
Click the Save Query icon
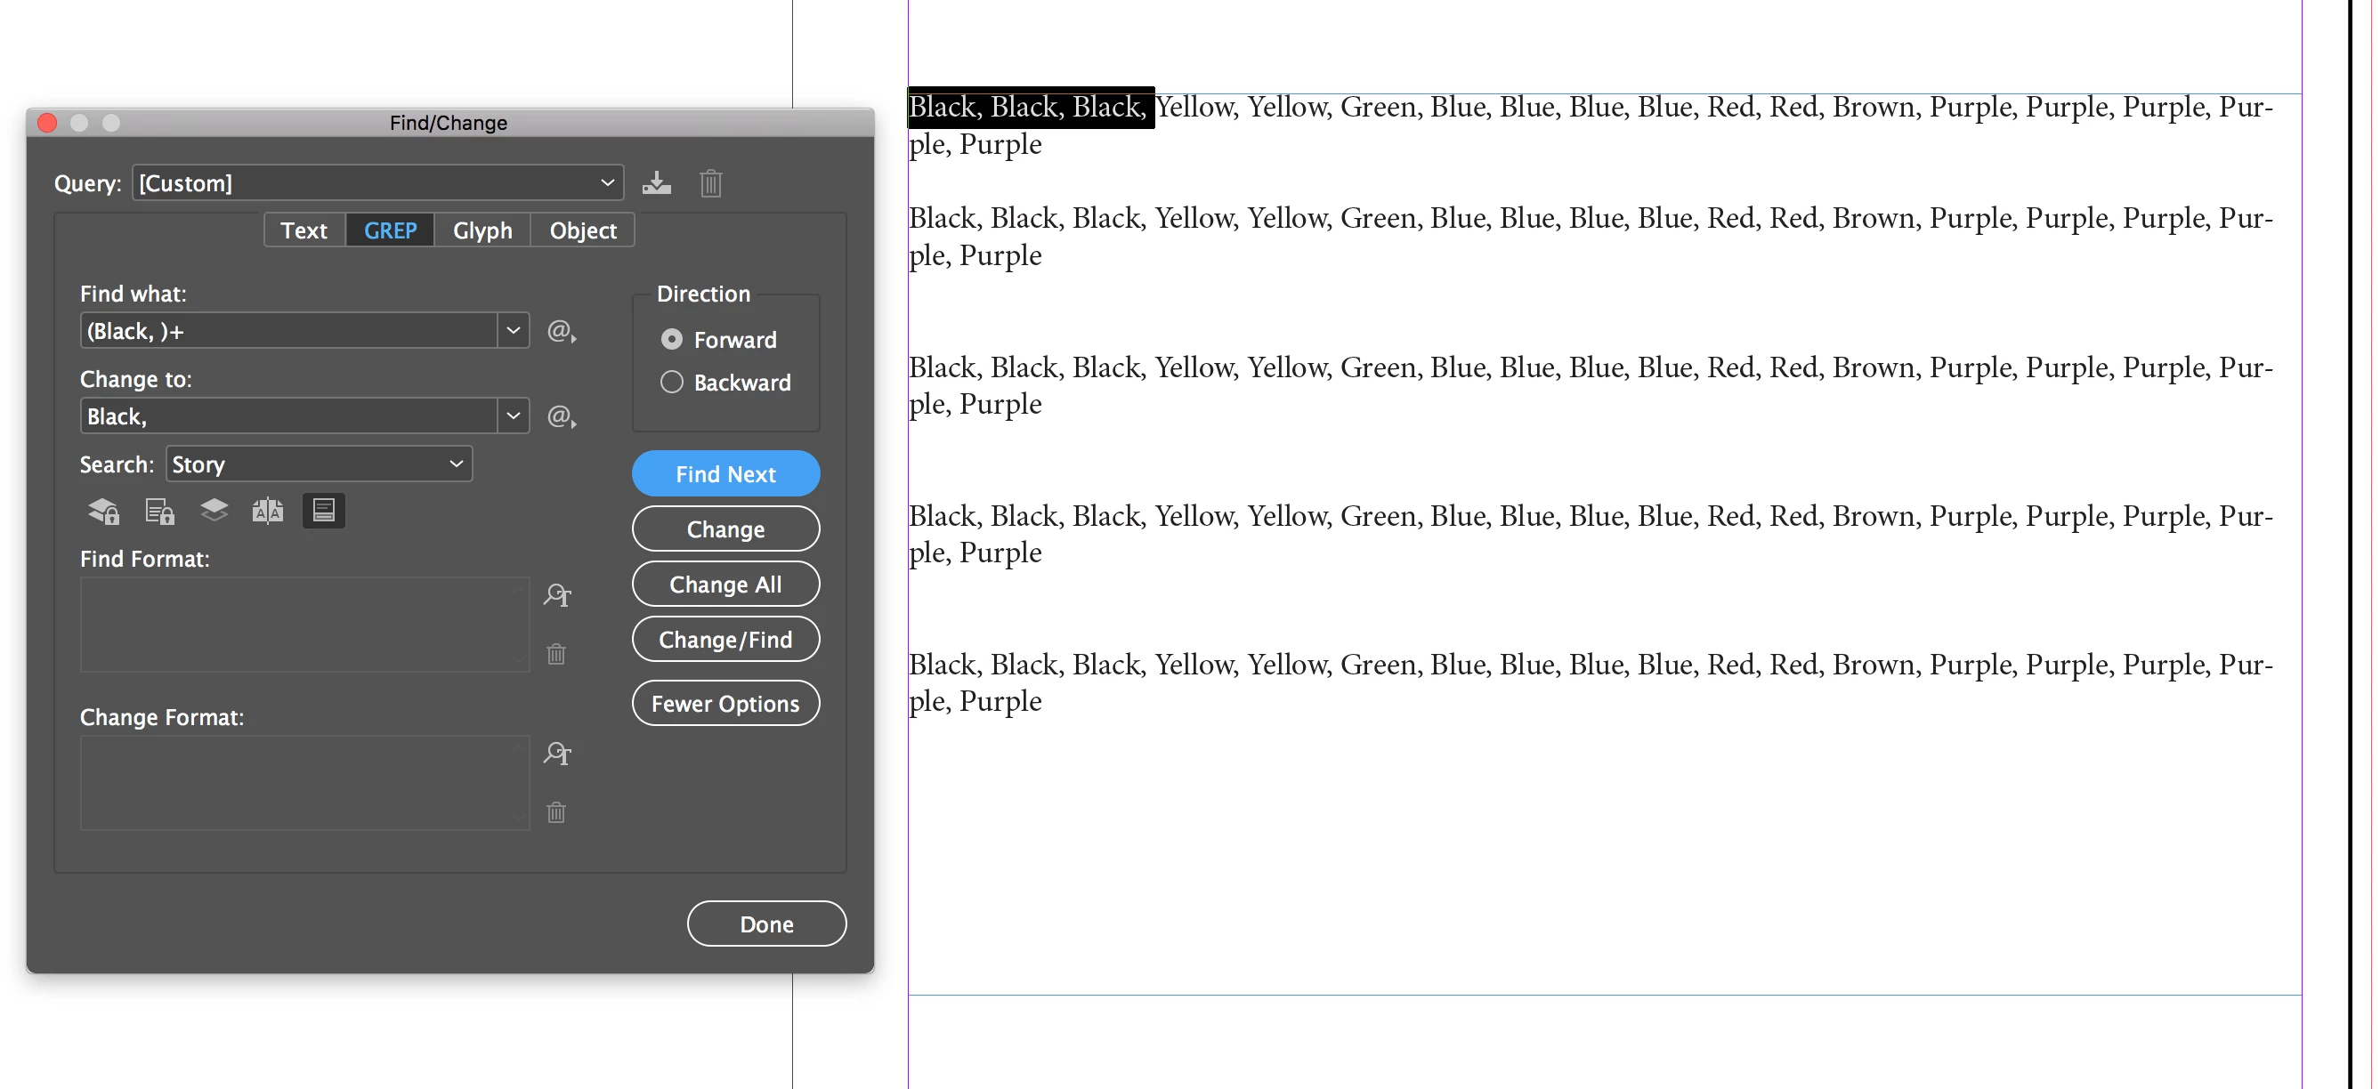click(x=657, y=183)
